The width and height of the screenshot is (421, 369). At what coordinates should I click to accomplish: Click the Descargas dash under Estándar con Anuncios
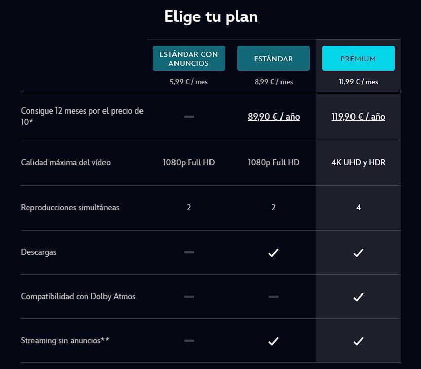189,252
